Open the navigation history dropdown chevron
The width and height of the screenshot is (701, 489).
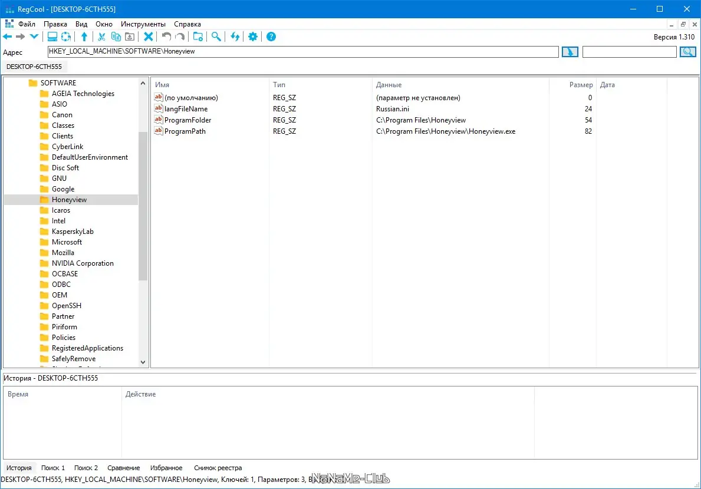click(34, 37)
